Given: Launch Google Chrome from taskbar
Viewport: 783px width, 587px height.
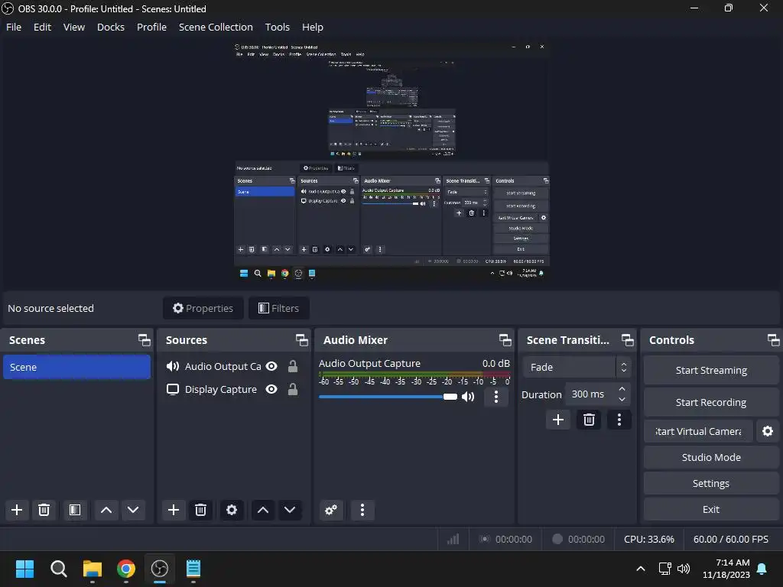Looking at the screenshot, I should point(126,569).
